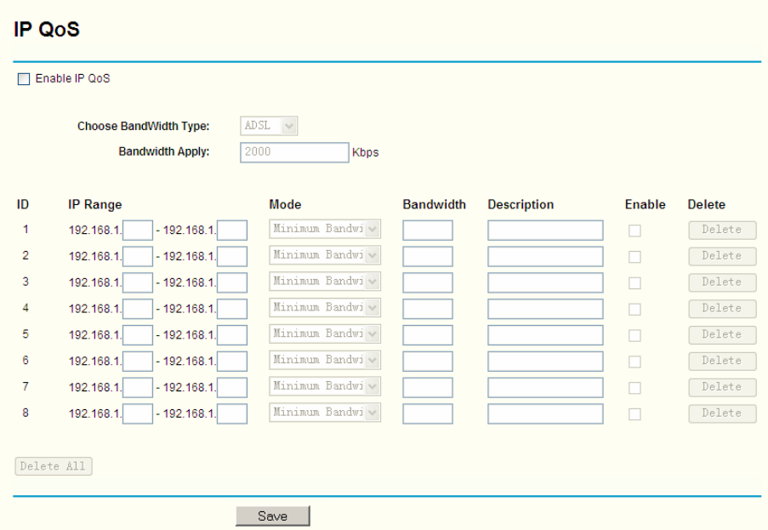Image resolution: width=768 pixels, height=530 pixels.
Task: Click the end IP field of rule 3
Action: (232, 282)
